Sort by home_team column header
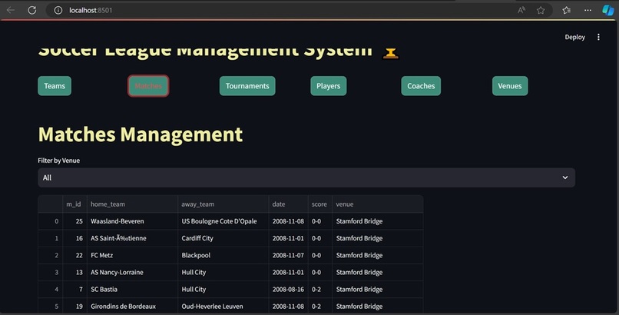This screenshot has width=619, height=315. [x=132, y=204]
